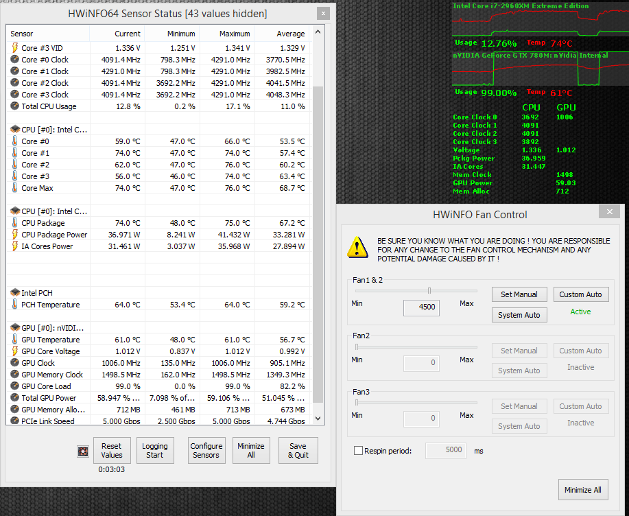
Task: Click the Fan1 & 2 speed field showing 4500
Action: point(421,307)
